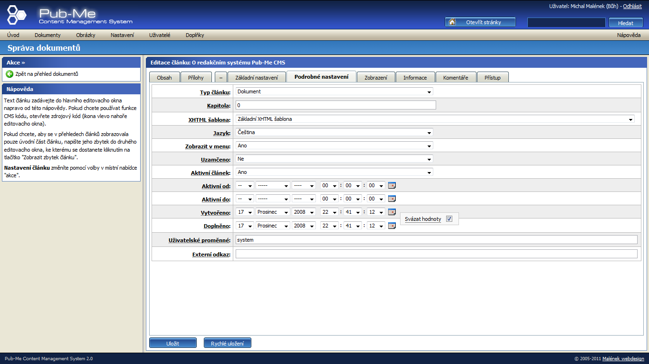Open the Aktivní od month dropdown
Image resolution: width=649 pixels, height=364 pixels.
[273, 186]
